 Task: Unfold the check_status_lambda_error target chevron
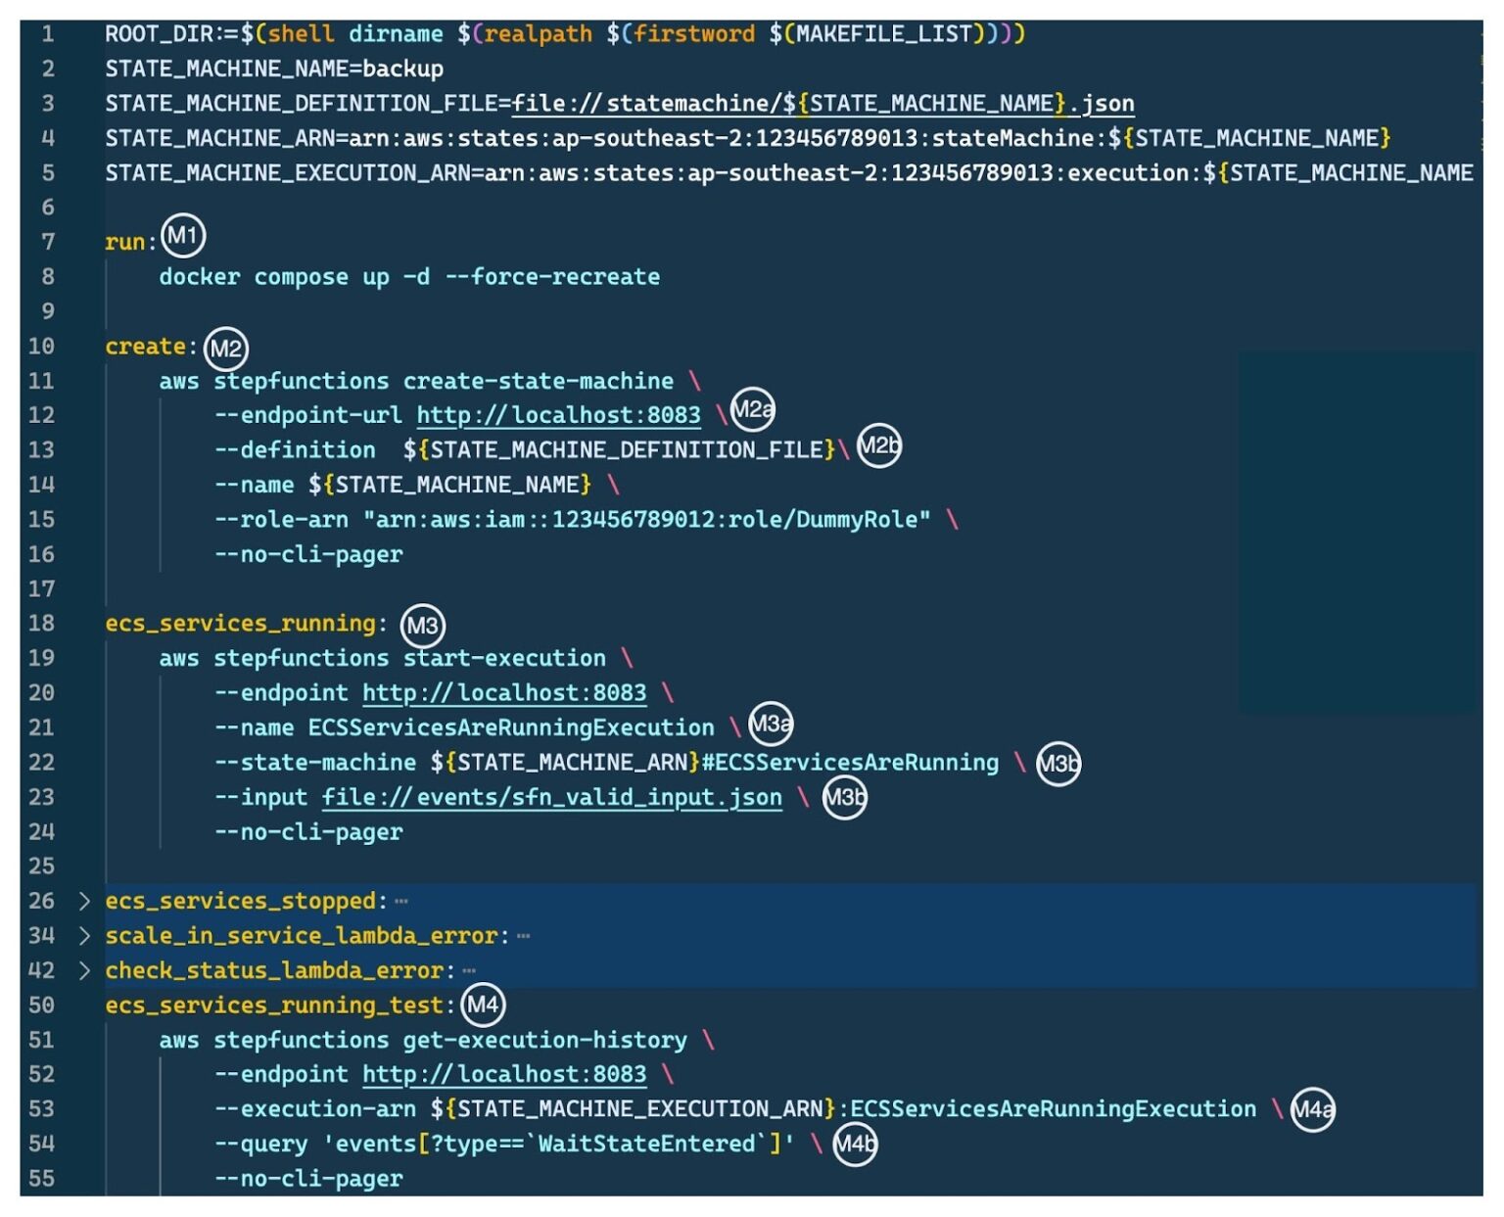(x=84, y=970)
